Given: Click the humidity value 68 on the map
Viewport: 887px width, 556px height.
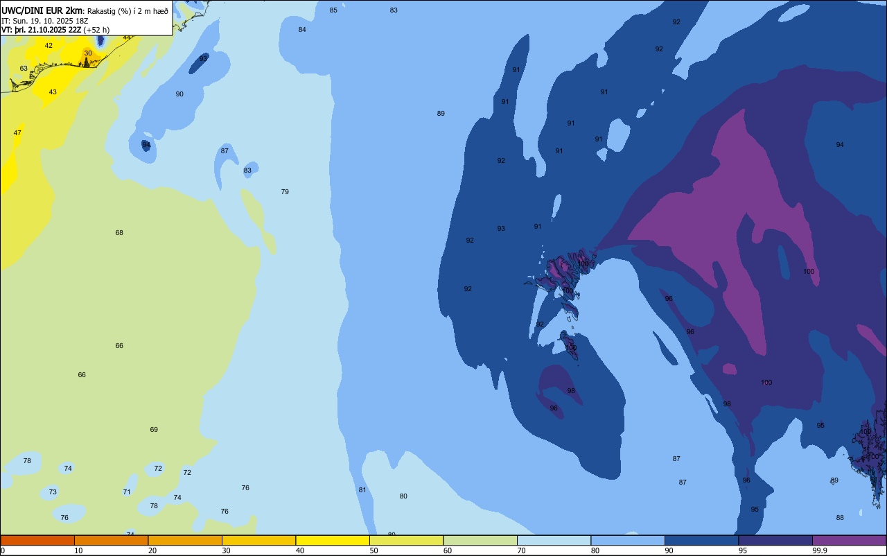Looking at the screenshot, I should pyautogui.click(x=119, y=233).
